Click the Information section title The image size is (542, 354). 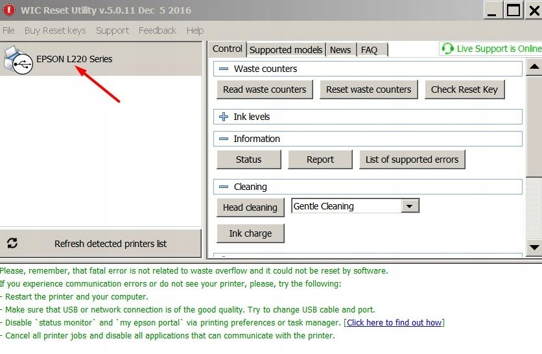pyautogui.click(x=257, y=139)
